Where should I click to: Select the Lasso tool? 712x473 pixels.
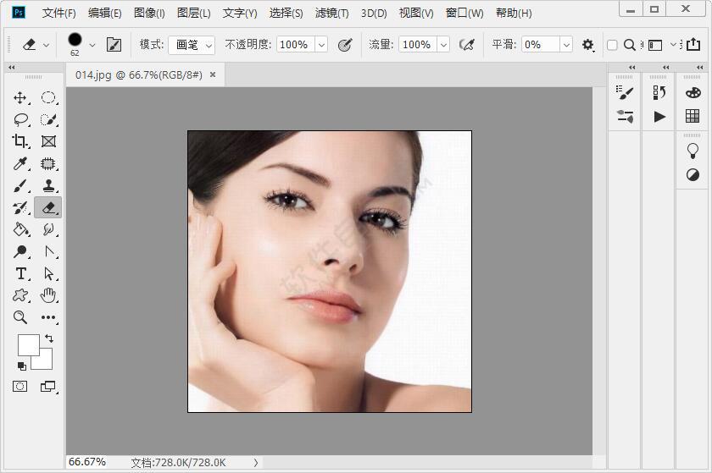(20, 119)
